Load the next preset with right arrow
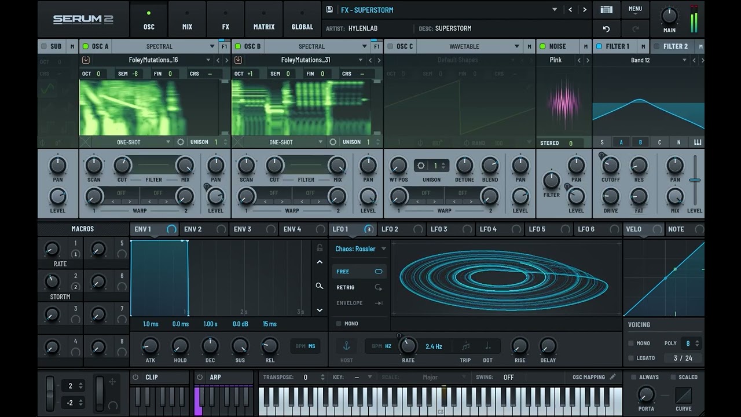The image size is (741, 417). [x=585, y=10]
